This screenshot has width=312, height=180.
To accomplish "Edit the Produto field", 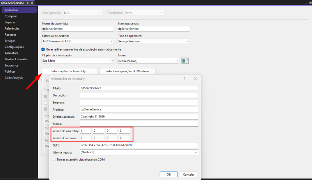I will click(x=139, y=110).
